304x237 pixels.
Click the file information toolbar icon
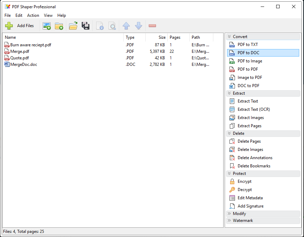point(100,26)
